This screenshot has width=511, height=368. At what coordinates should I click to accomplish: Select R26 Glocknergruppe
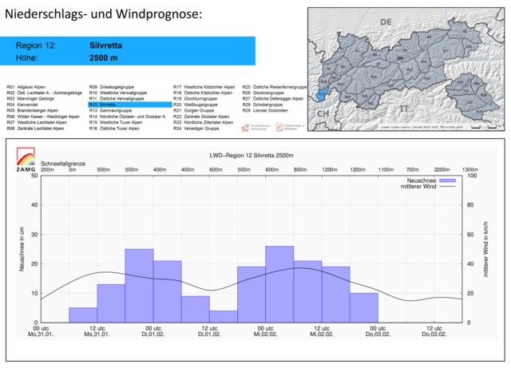(263, 93)
